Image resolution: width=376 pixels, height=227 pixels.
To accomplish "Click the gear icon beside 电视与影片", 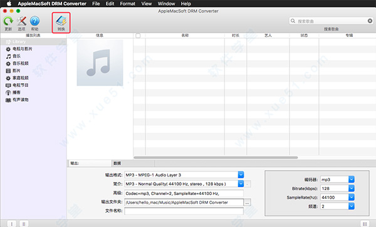I will pos(8,49).
